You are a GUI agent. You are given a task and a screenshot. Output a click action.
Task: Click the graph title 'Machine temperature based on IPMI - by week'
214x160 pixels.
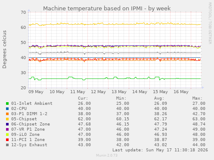(107, 9)
